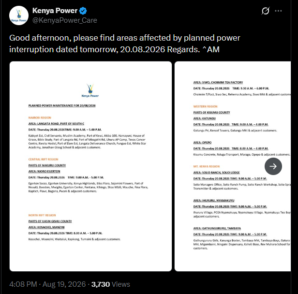298x294 pixels.
Task: Open the three-dot more options menu
Action: [278, 11]
